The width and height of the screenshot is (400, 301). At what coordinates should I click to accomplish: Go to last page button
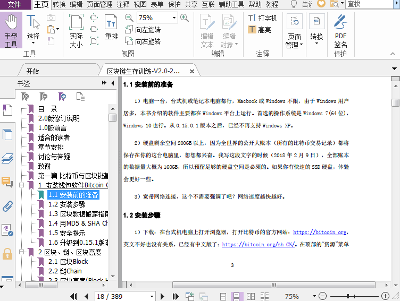click(176, 296)
